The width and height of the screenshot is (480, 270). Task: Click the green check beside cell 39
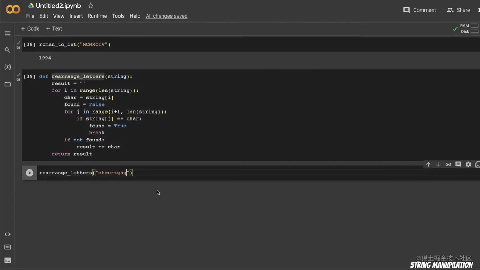click(18, 75)
